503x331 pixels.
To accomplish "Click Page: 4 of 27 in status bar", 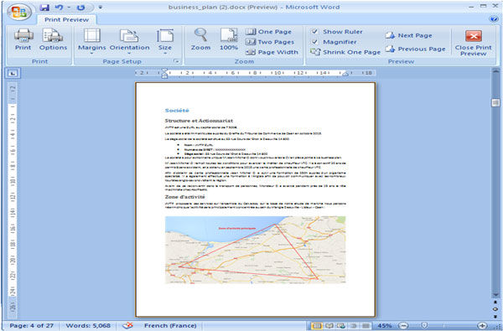I will point(32,326).
